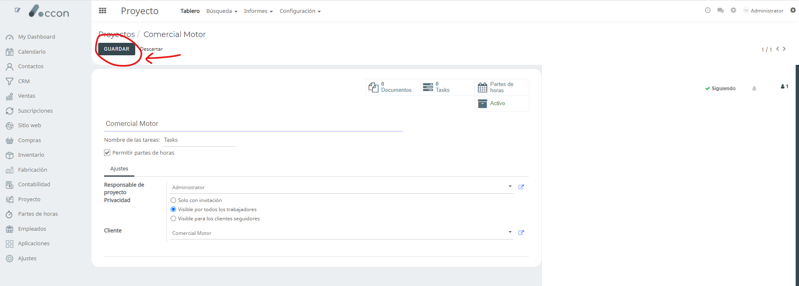Open the Ventas module
The width and height of the screenshot is (799, 286).
click(x=27, y=96)
